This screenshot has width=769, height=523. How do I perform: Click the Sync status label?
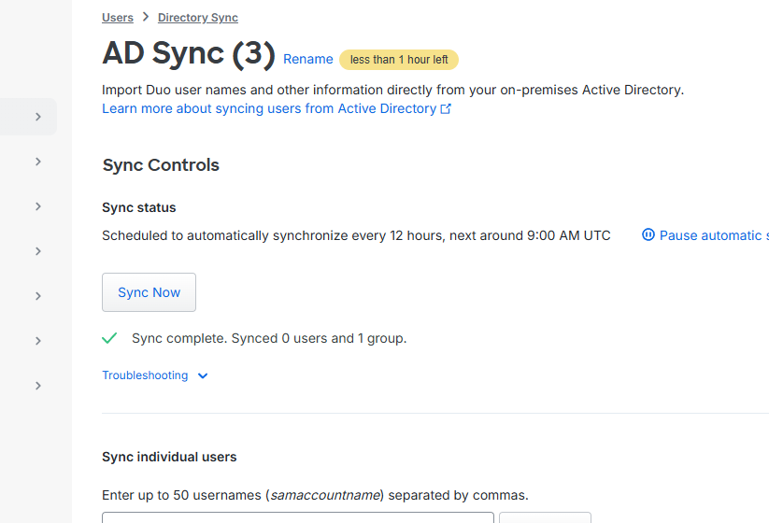139,207
